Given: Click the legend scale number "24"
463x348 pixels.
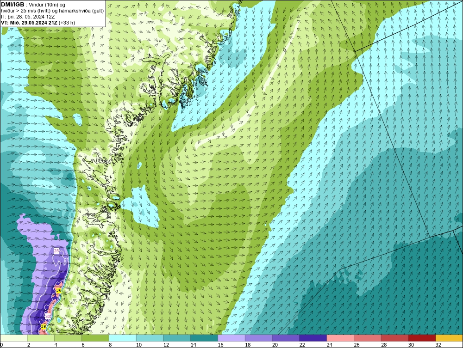Looking at the screenshot, I should pos(329,345).
